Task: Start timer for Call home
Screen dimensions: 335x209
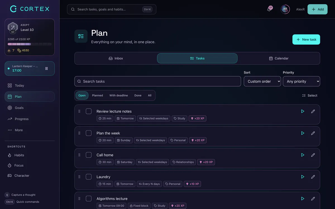Action: pos(303,155)
